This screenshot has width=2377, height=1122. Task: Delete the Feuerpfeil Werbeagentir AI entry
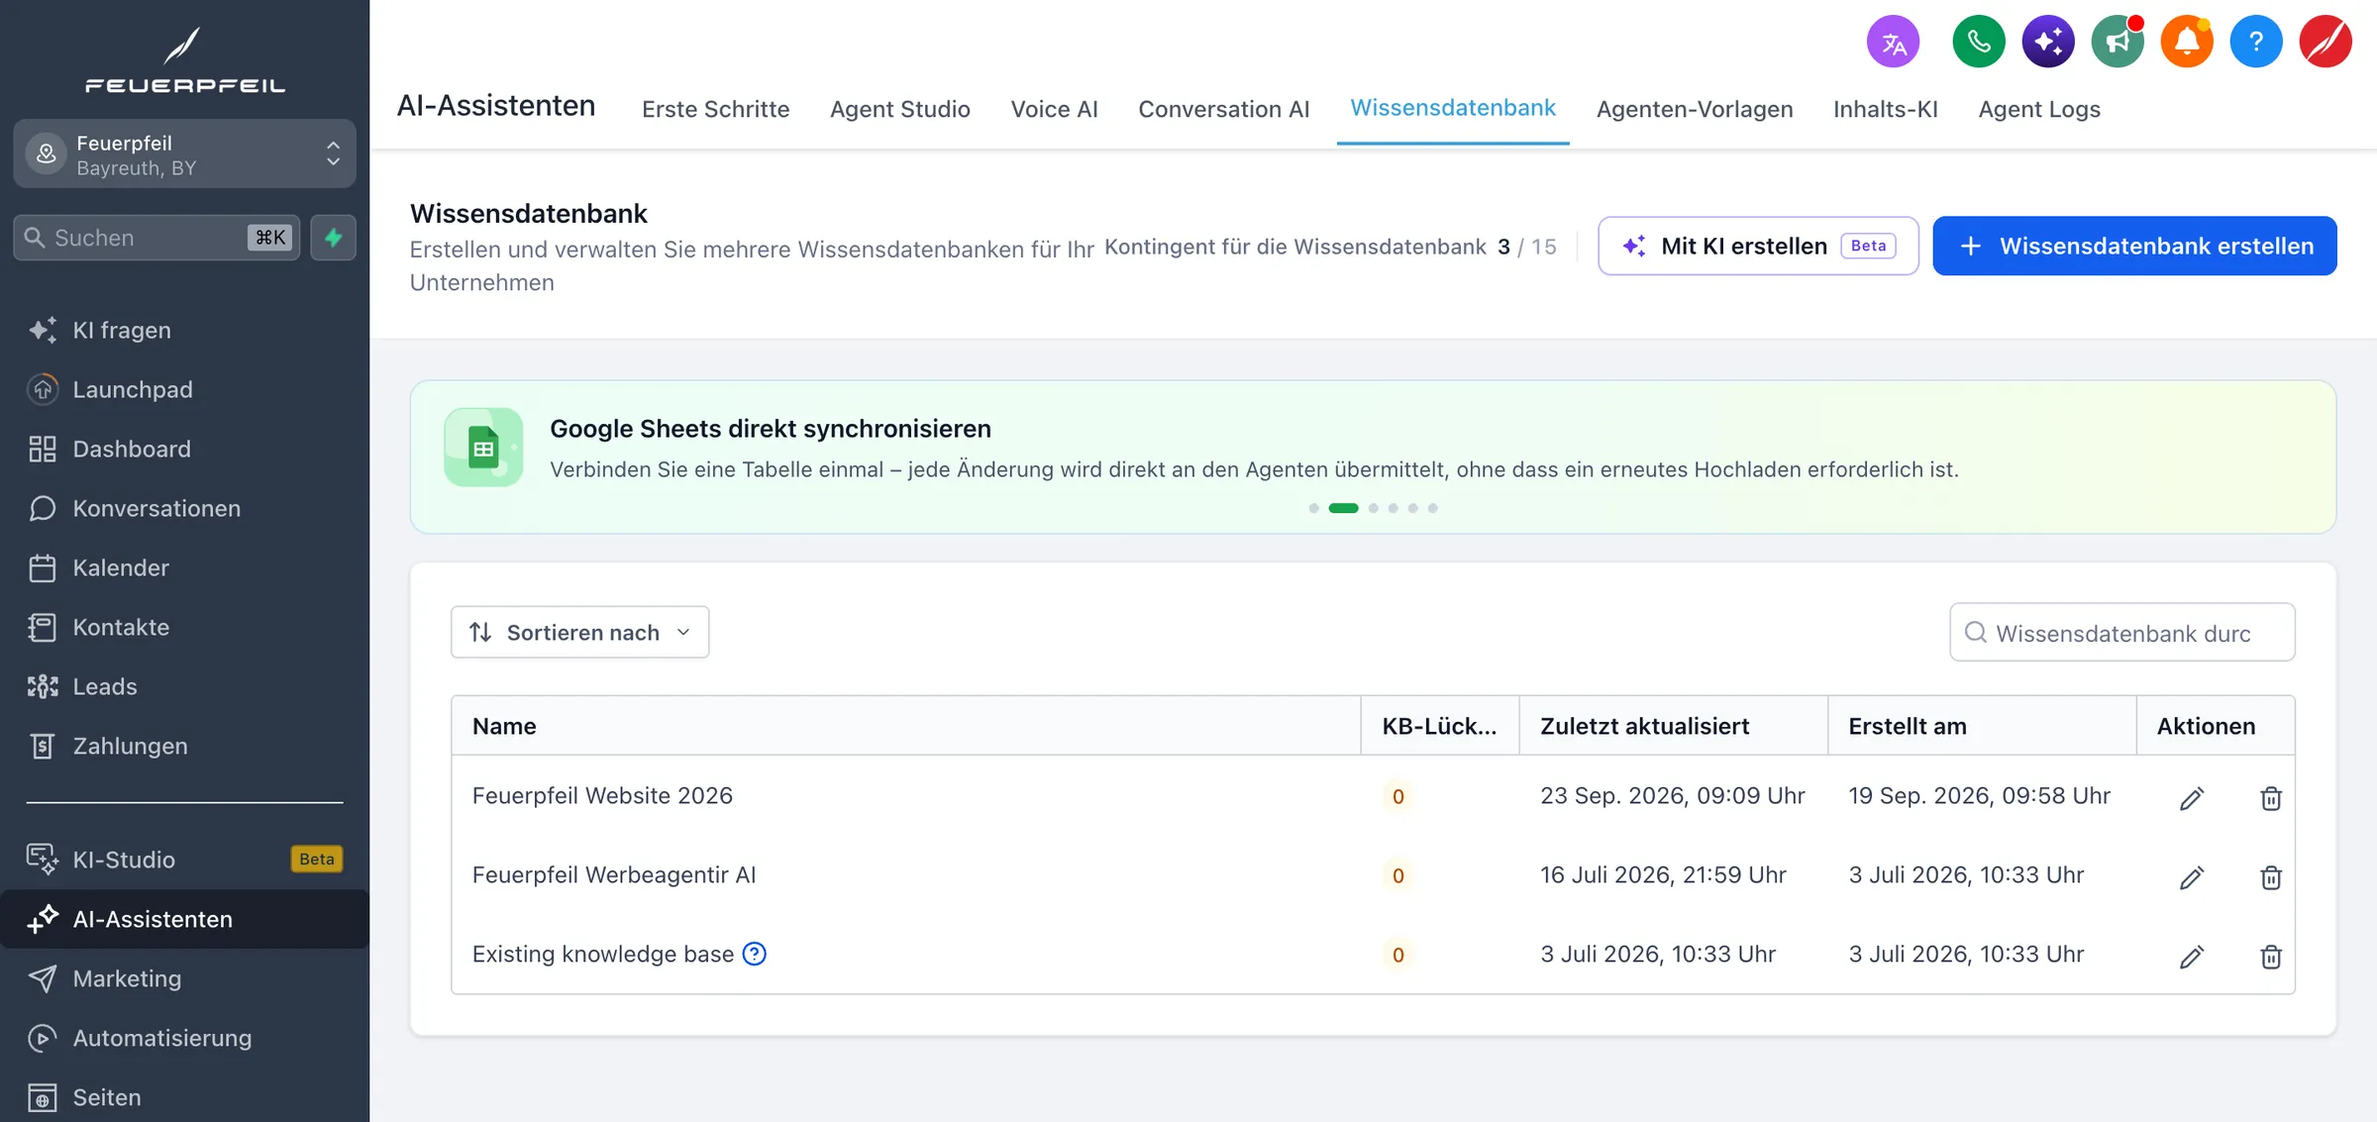[x=2271, y=877]
